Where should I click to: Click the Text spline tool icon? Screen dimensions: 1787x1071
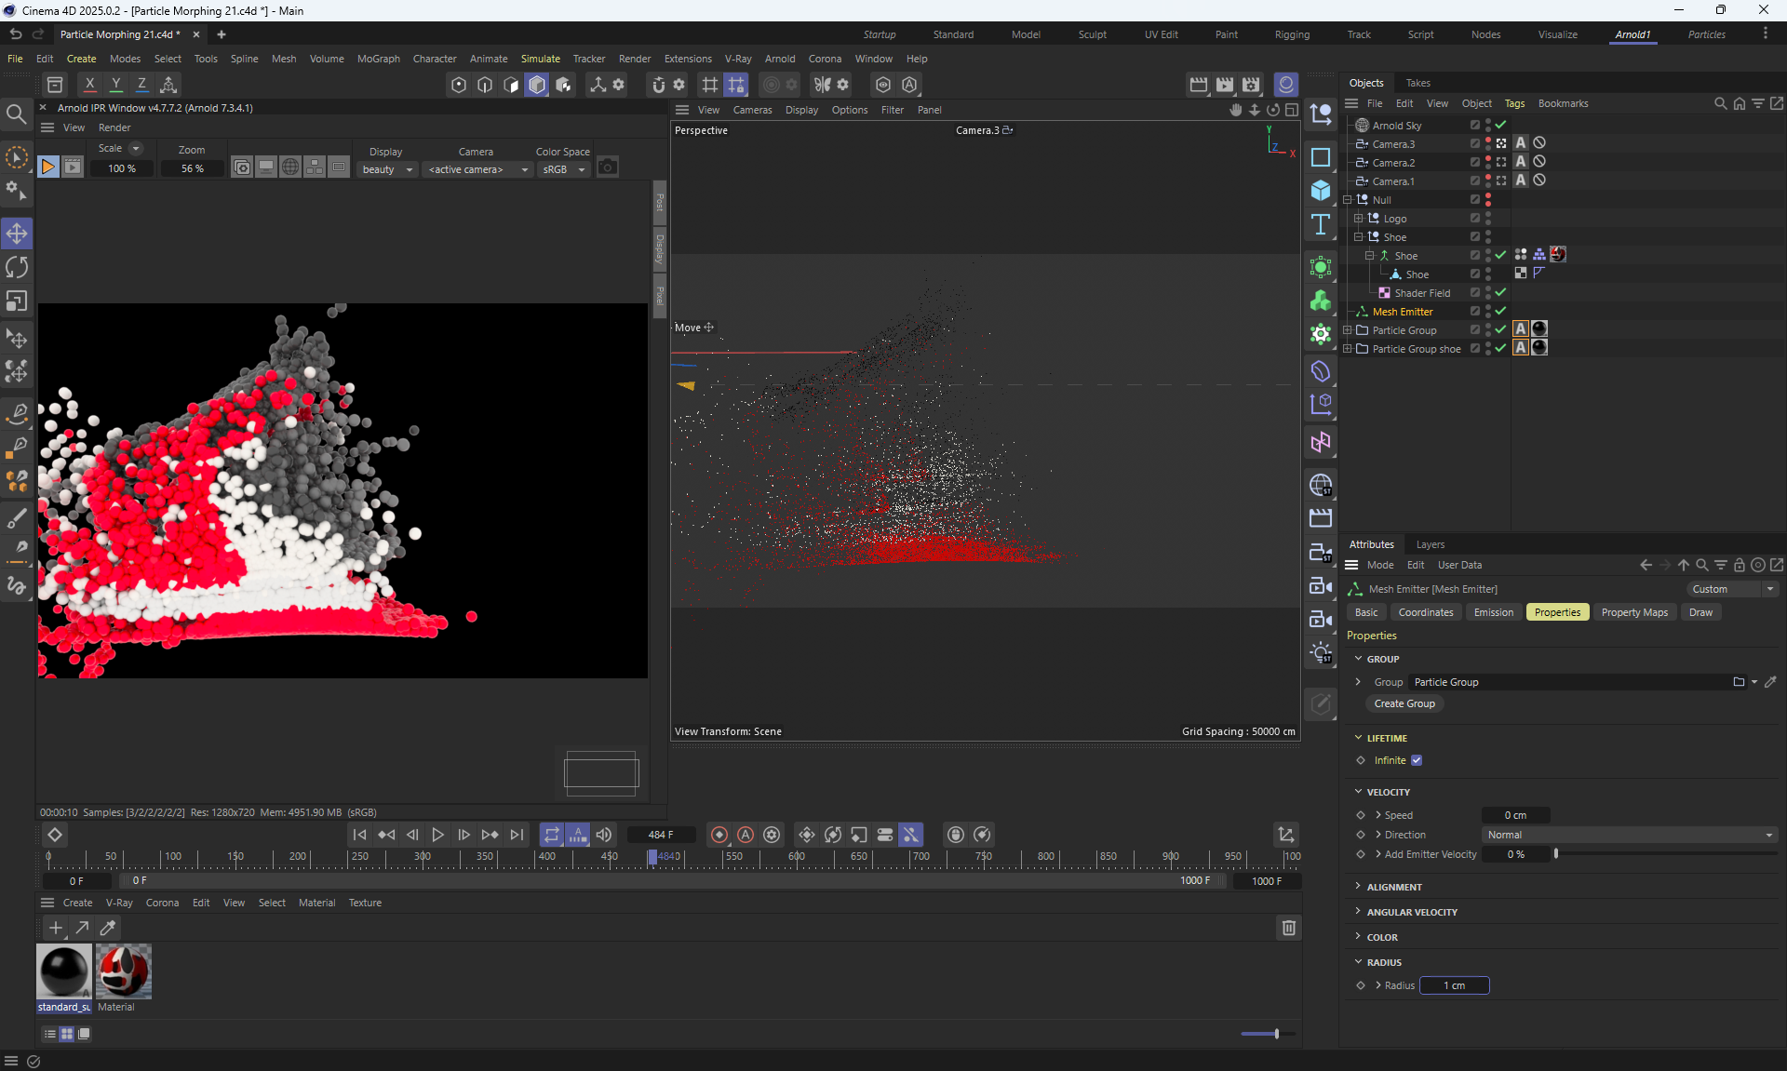[1320, 224]
